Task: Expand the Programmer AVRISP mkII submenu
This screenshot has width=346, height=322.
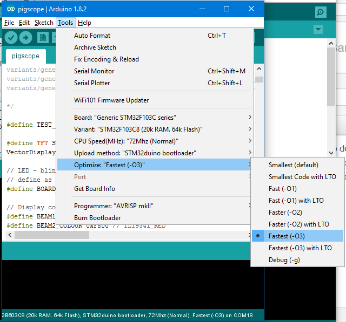Action: click(155, 206)
